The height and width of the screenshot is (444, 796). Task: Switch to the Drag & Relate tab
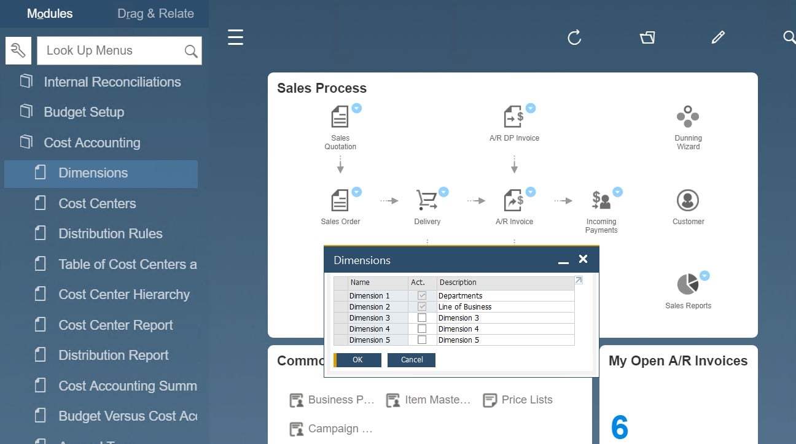click(x=155, y=14)
